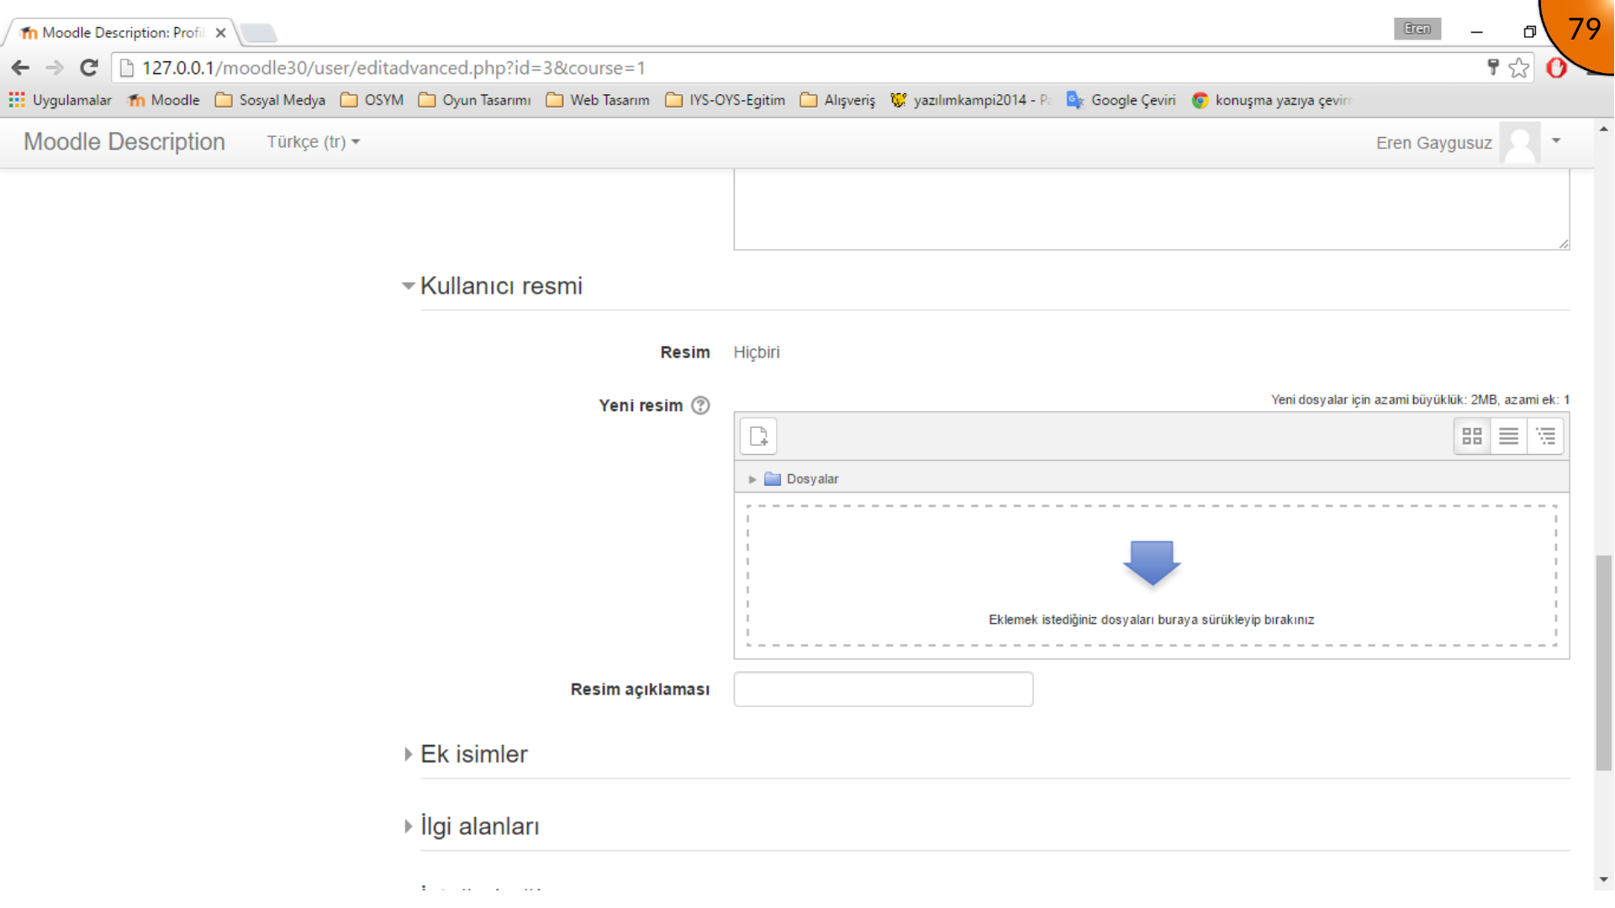This screenshot has height=908, width=1615.
Task: Switch file manager to icon grid view
Action: 1472,436
